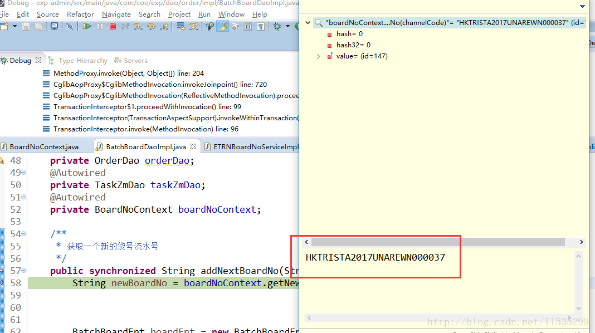Toggle the highlighted Mark Occurrences icon
595x333 pixels.
tap(223, 26)
